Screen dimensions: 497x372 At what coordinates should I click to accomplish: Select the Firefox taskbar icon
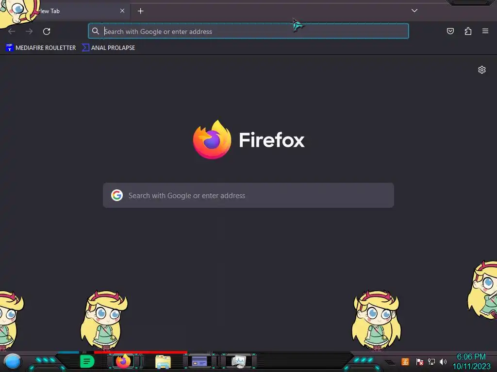tap(123, 361)
